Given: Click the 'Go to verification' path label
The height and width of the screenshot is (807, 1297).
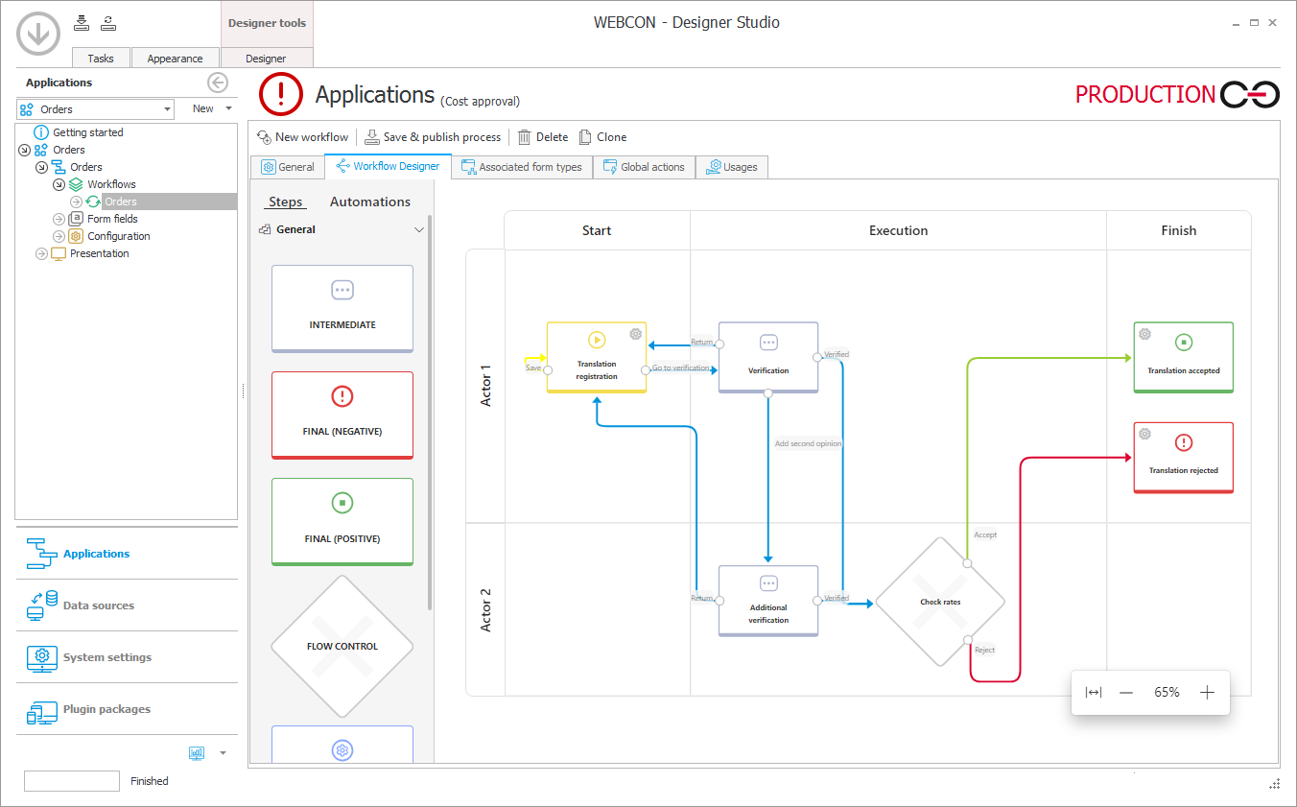Looking at the screenshot, I should (x=681, y=368).
